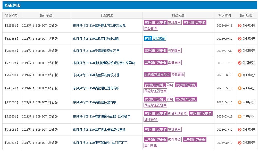Image resolution: width=259 pixels, height=151 pixels.
Task: Click the 疑似减配 tag for complaint 822886
Action: coord(160,38)
